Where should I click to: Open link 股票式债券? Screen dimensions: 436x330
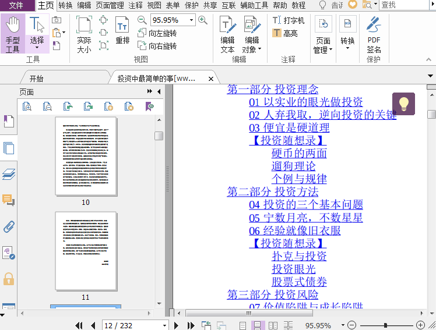[299, 282]
